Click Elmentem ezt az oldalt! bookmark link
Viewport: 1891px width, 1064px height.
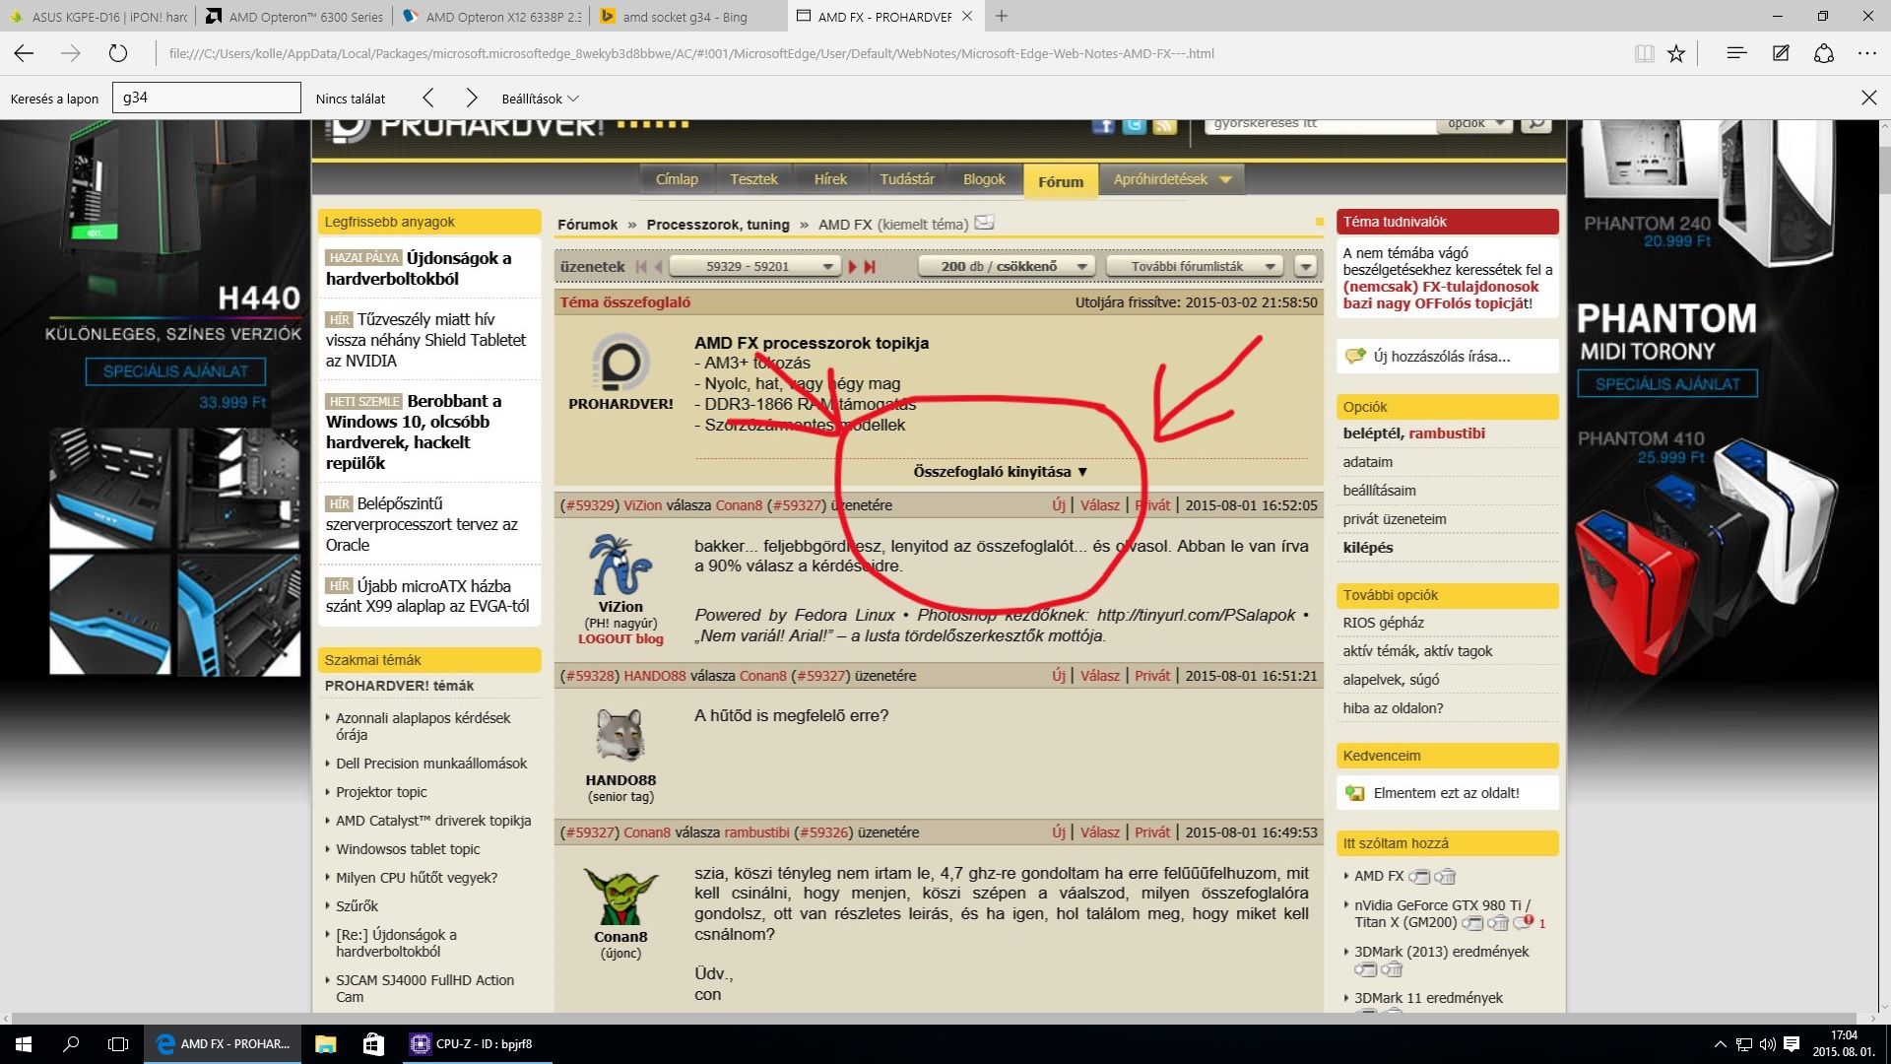(1446, 793)
